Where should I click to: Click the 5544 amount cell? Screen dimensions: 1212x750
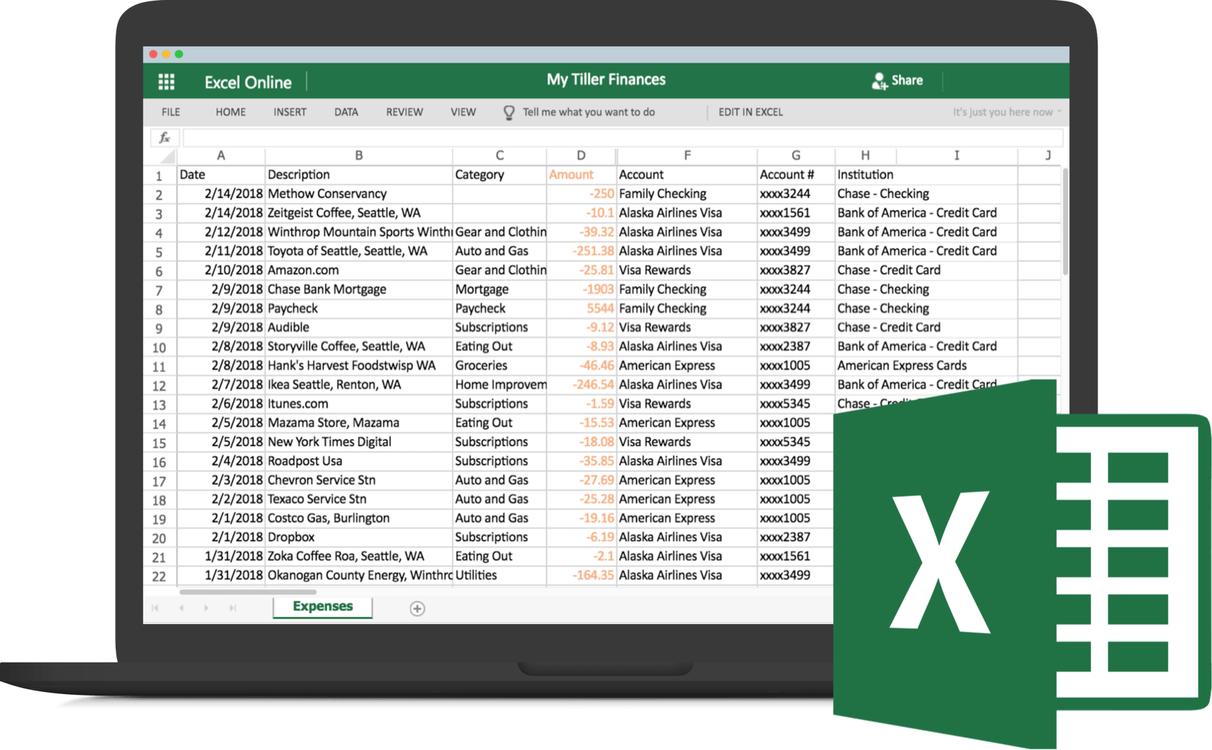(581, 308)
